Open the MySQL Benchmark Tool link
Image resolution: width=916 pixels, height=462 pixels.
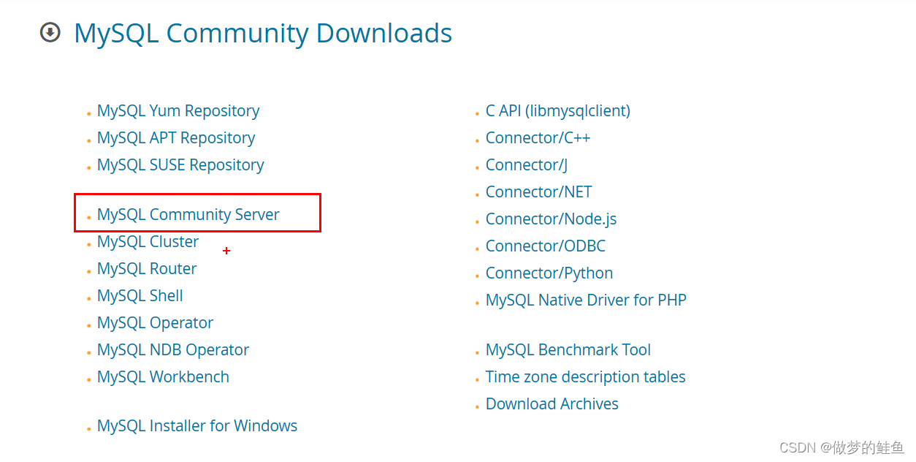click(x=568, y=350)
